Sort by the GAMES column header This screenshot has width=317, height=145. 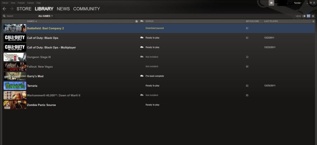coord(32,21)
